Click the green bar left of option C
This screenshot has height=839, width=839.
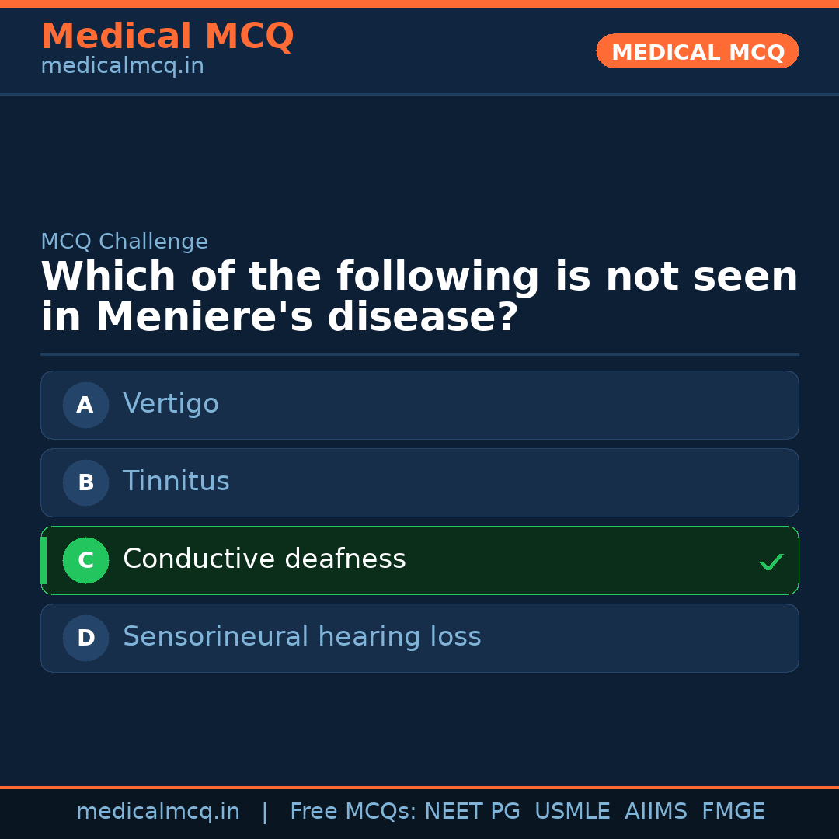point(44,560)
